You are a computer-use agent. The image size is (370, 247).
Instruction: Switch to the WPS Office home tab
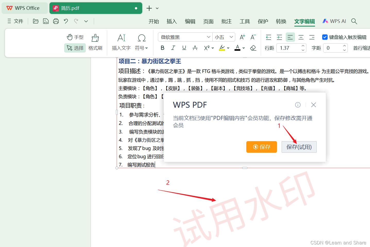(24, 8)
